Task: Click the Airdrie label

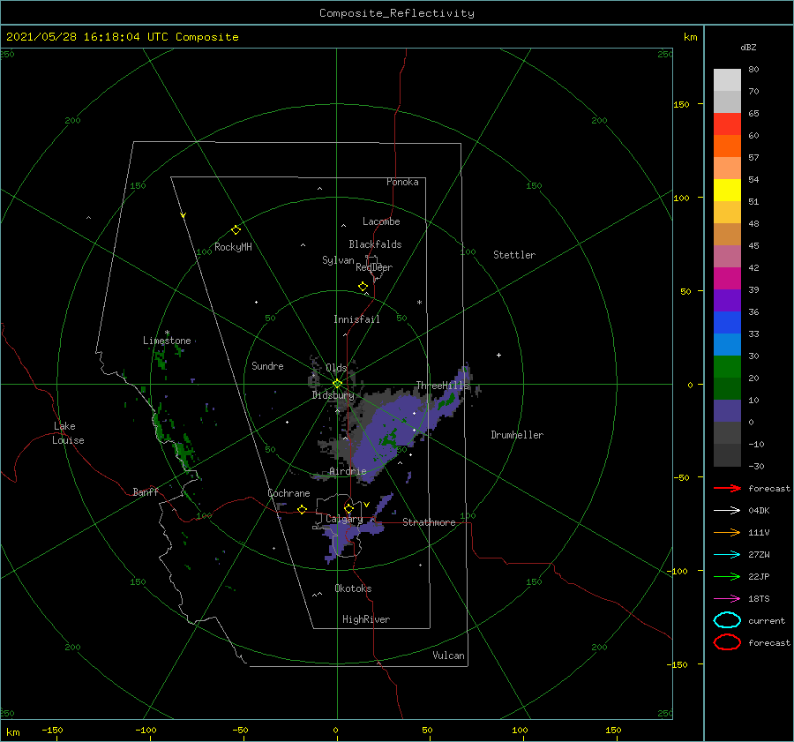Action: coord(348,471)
